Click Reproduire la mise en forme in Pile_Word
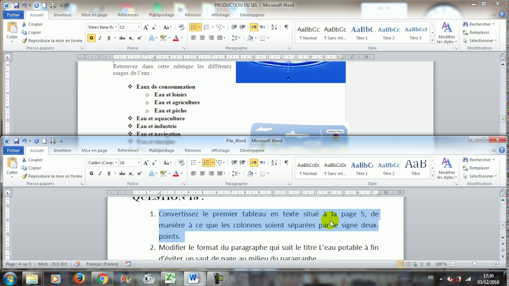 pos(52,176)
